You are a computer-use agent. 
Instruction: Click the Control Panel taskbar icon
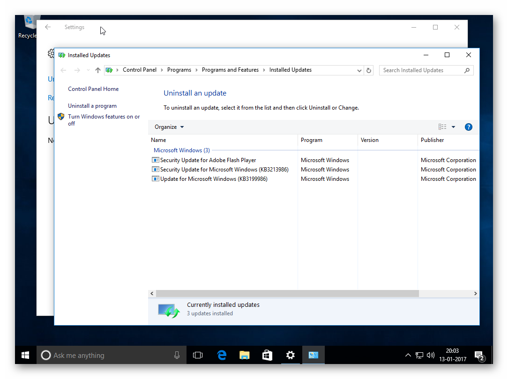click(x=314, y=356)
